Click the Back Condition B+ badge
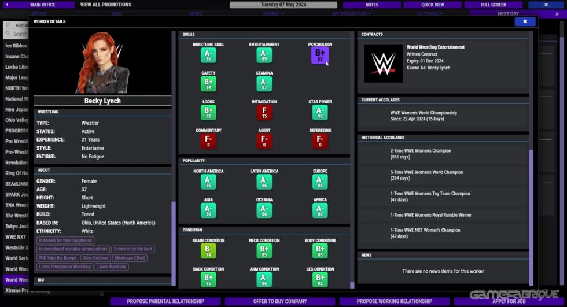The image size is (567, 307). click(208, 280)
